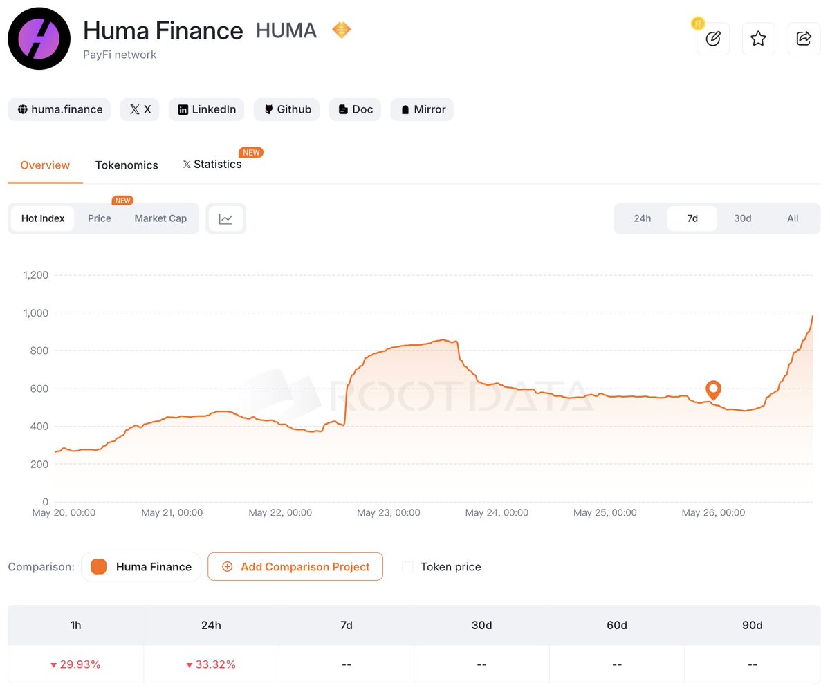
Task: Click the HUMA ticker symbol text
Action: 286,30
